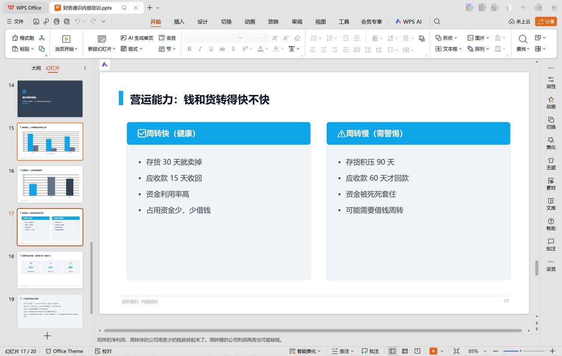
Task: Click the bold B formatting icon
Action: (190, 49)
